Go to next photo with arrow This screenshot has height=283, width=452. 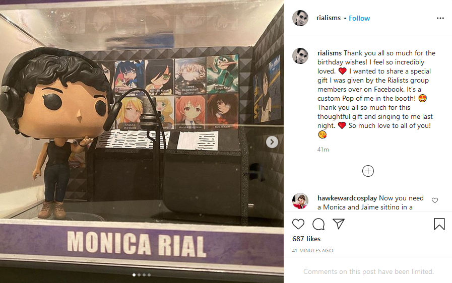coord(272,142)
